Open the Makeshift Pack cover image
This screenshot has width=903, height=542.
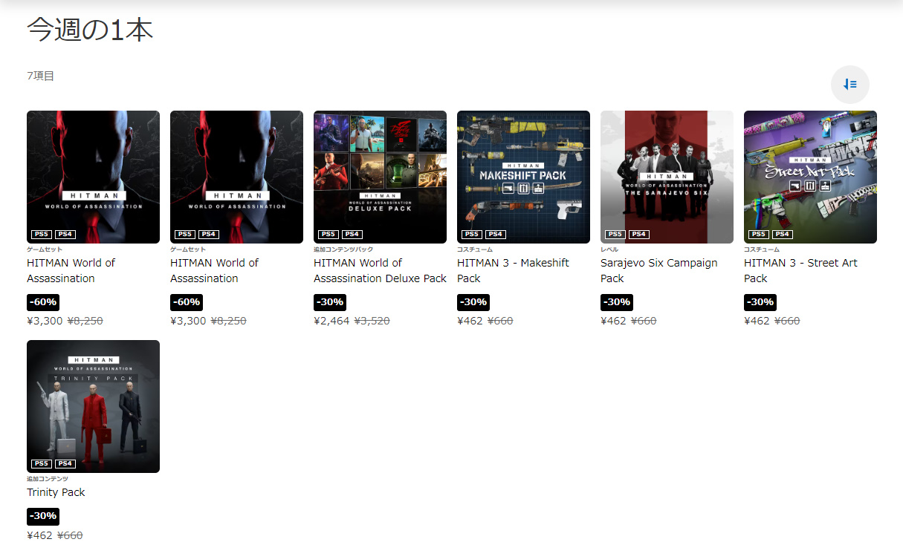coord(523,177)
